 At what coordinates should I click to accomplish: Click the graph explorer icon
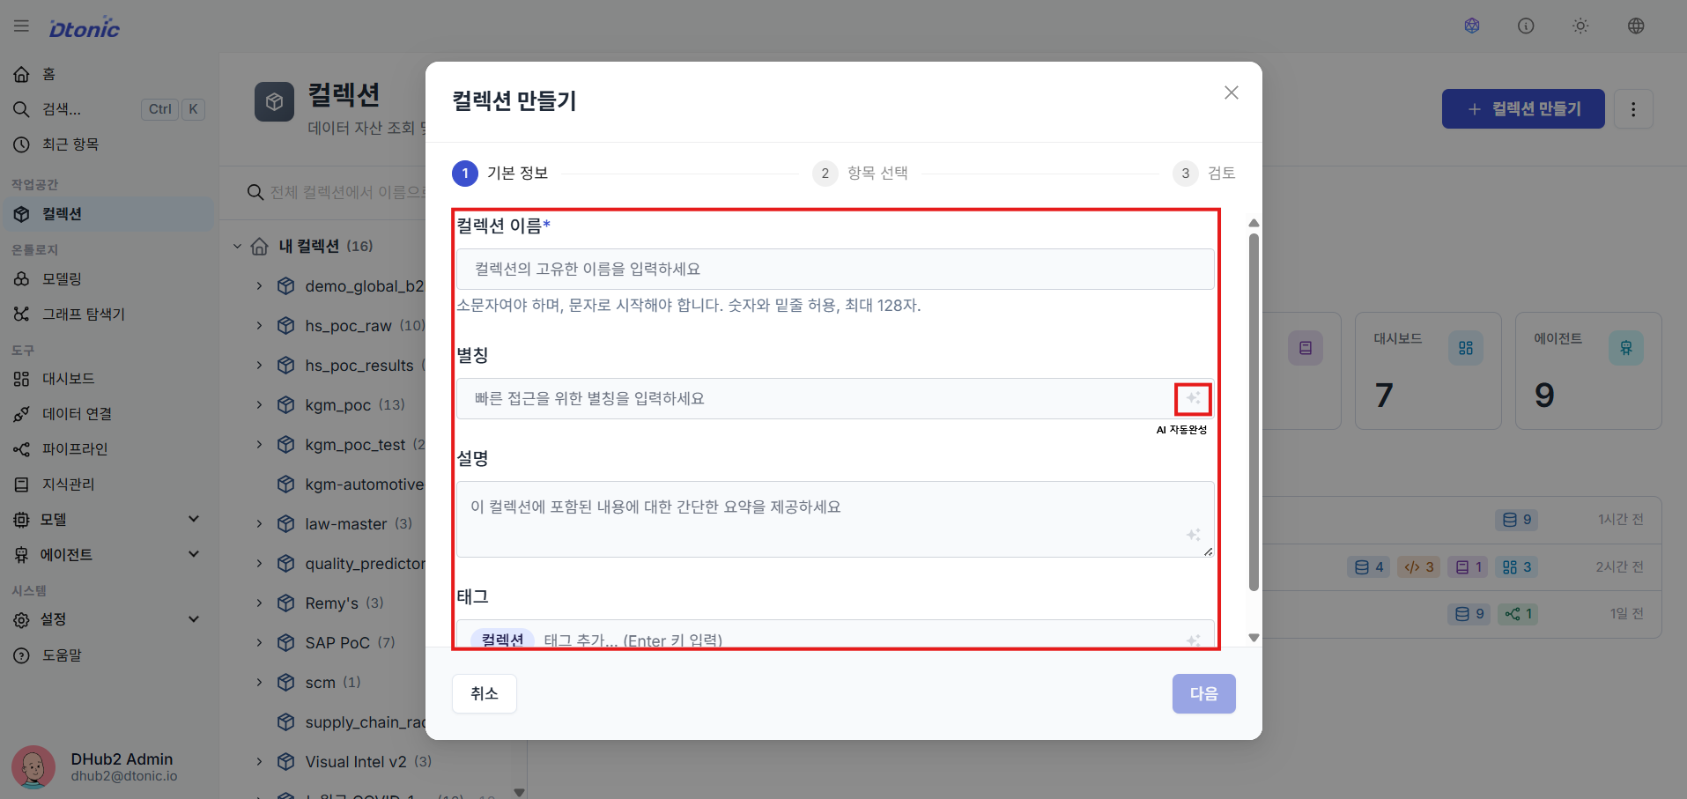click(x=21, y=314)
